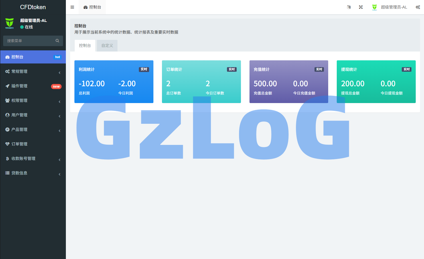Viewport: 424px width, 259px height.
Task: Enter fullscreen using the expand arrows icon
Action: click(361, 7)
